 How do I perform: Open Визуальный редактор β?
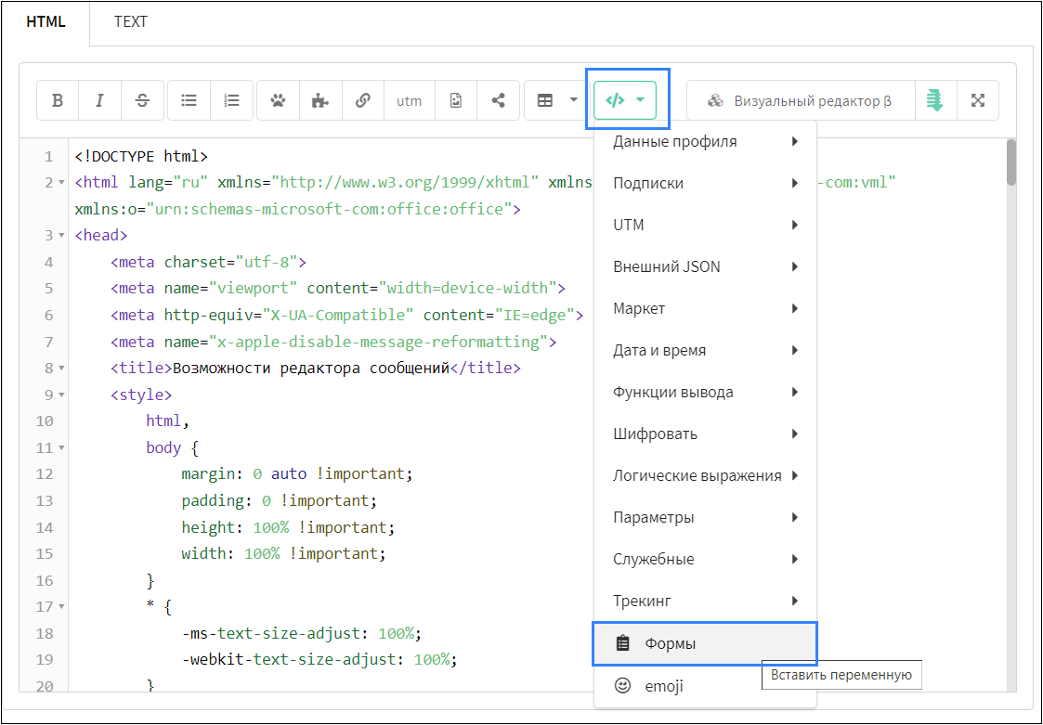(x=801, y=100)
